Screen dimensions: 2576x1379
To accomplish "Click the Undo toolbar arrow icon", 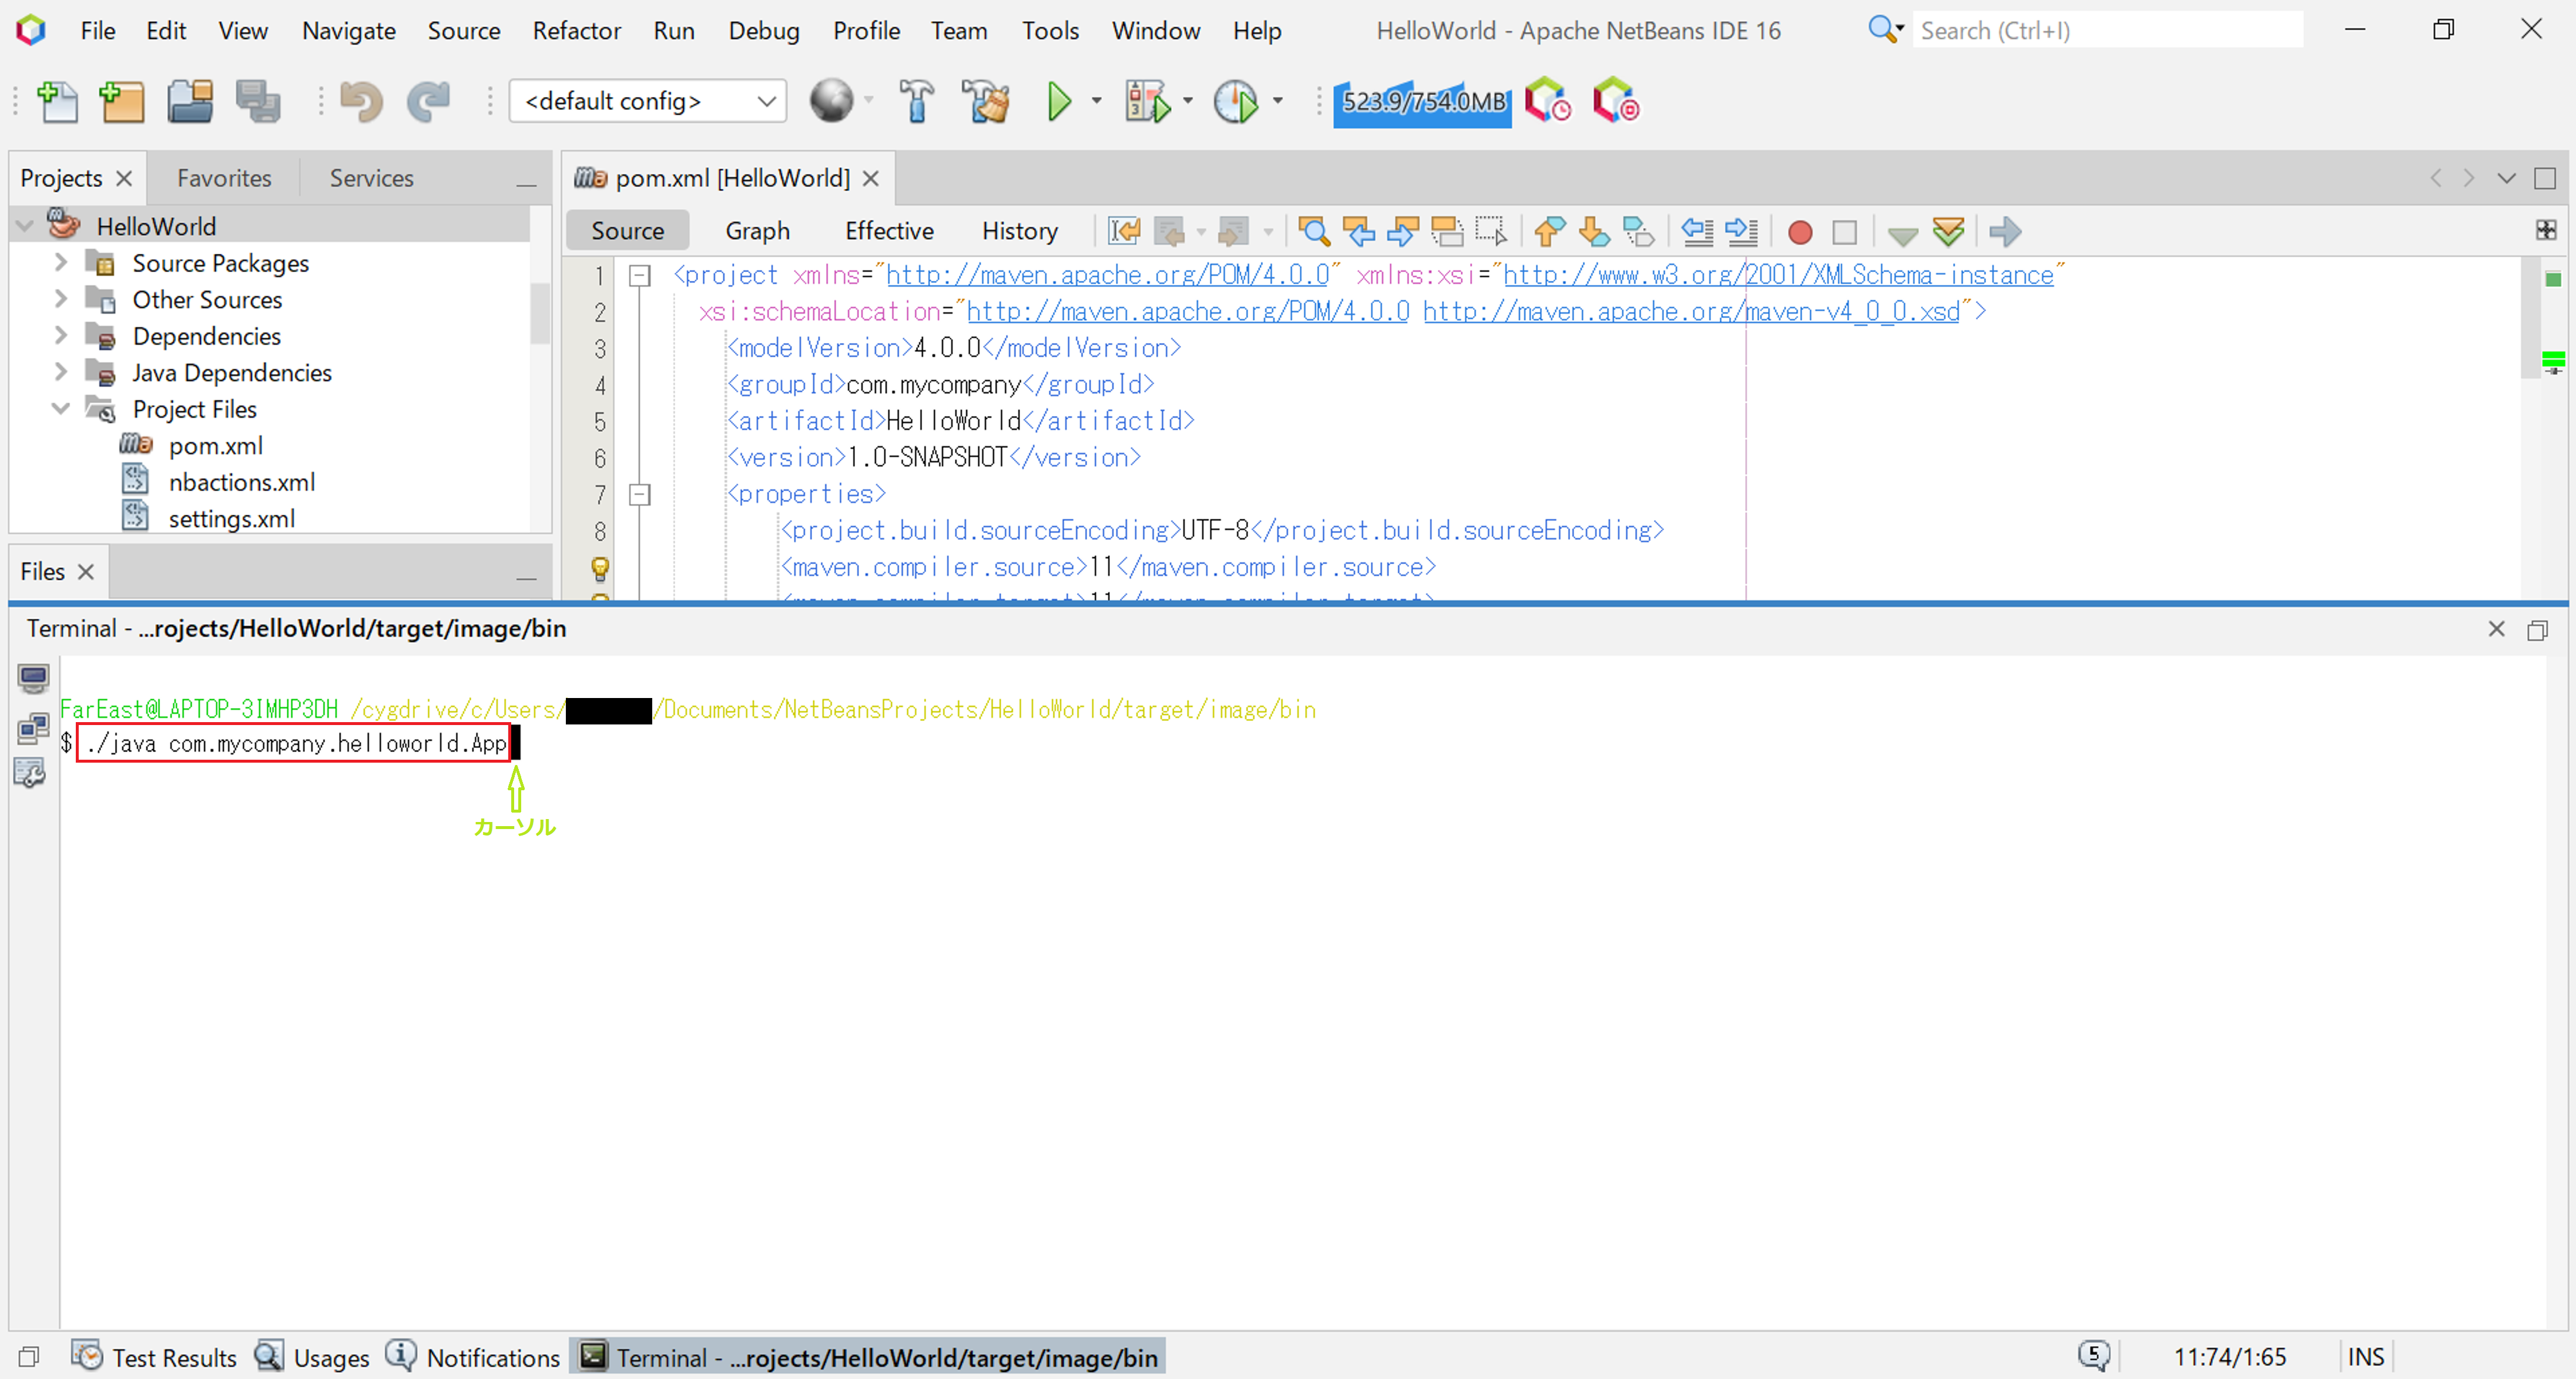I will point(361,101).
